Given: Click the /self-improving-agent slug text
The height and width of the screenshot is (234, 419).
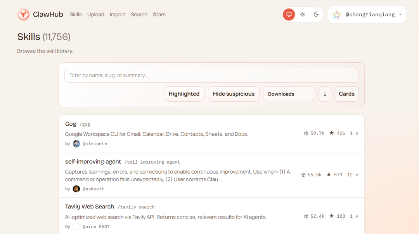Looking at the screenshot, I should coord(152,162).
